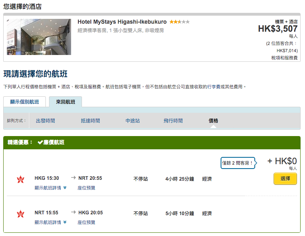This screenshot has width=305, height=236.
Task: Click the 您選擇的酒店 heading
Action: coord(23,6)
